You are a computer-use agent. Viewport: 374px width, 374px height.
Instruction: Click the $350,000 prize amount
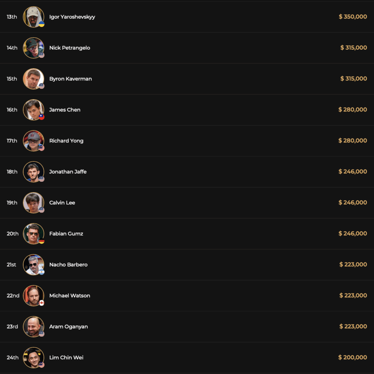tap(353, 17)
